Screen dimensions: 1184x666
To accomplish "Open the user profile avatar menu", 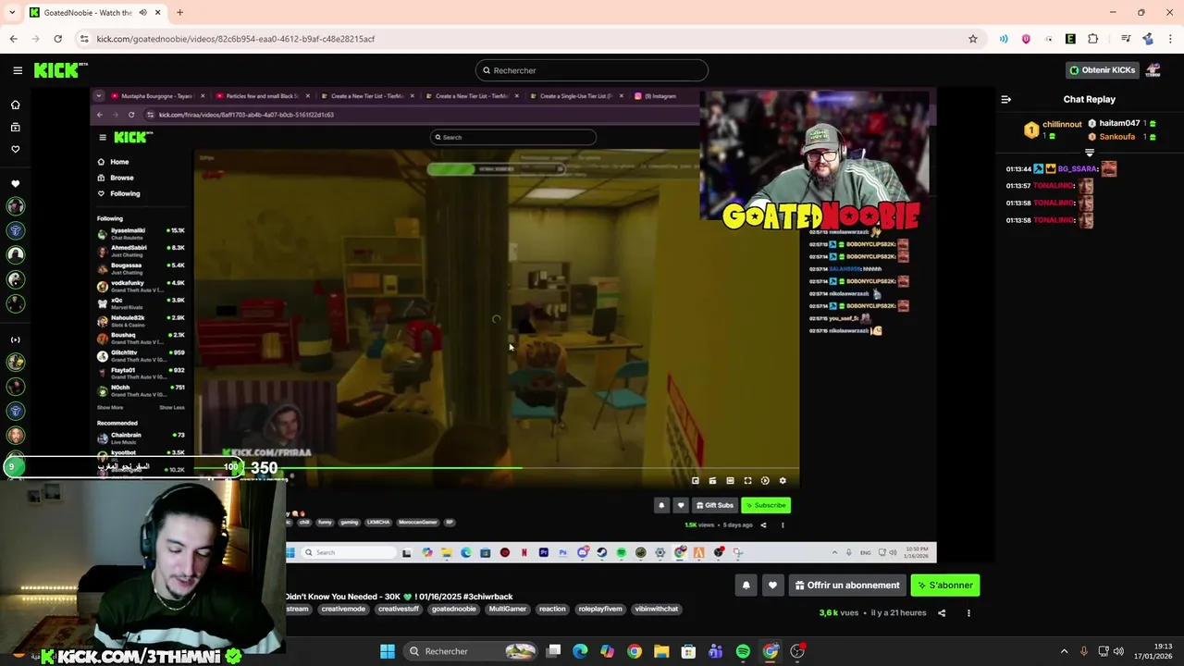I will tap(1153, 70).
